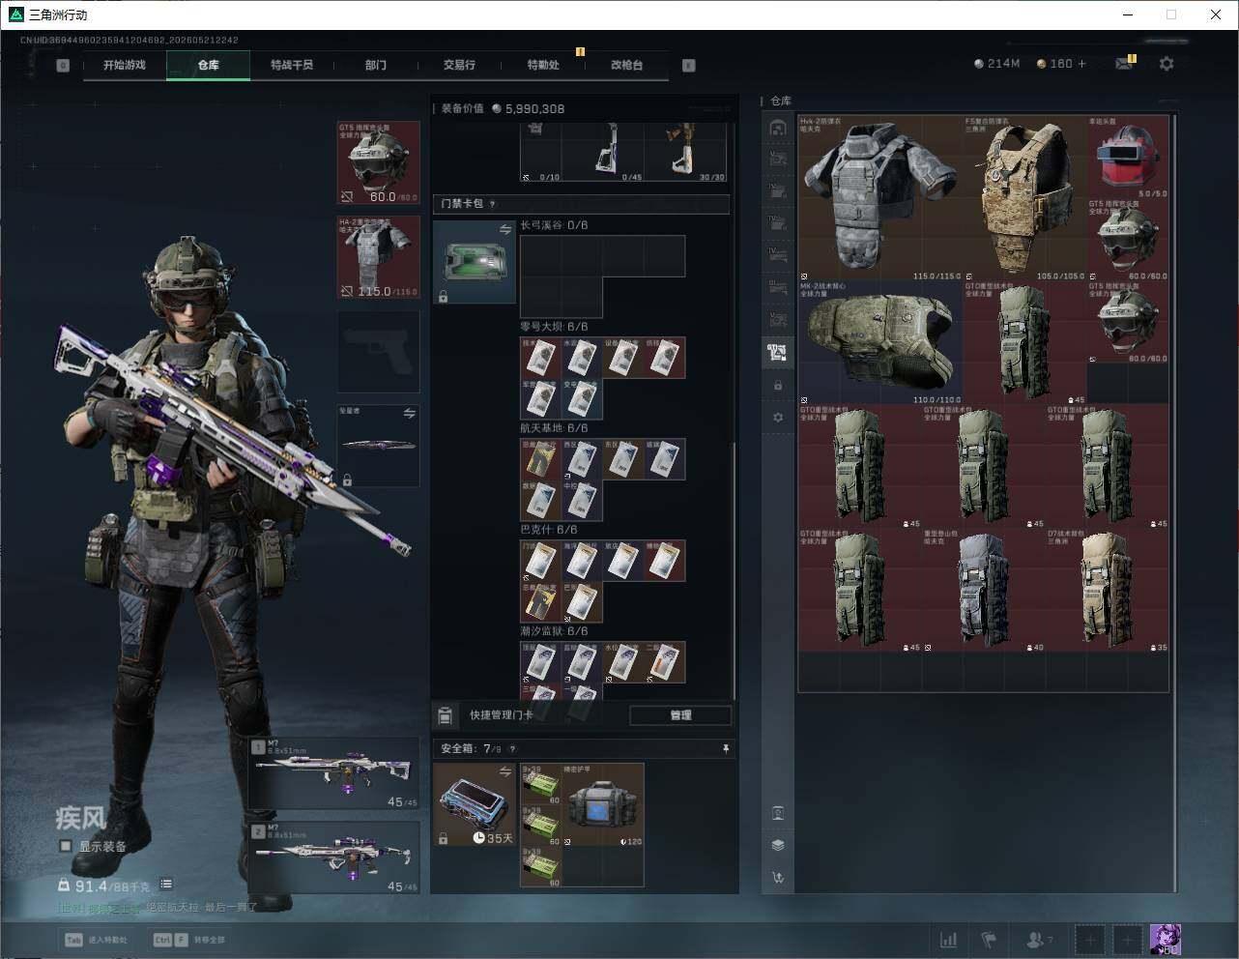Click the next-tab key icon right of 改枪台
The height and width of the screenshot is (959, 1239).
pyautogui.click(x=689, y=66)
